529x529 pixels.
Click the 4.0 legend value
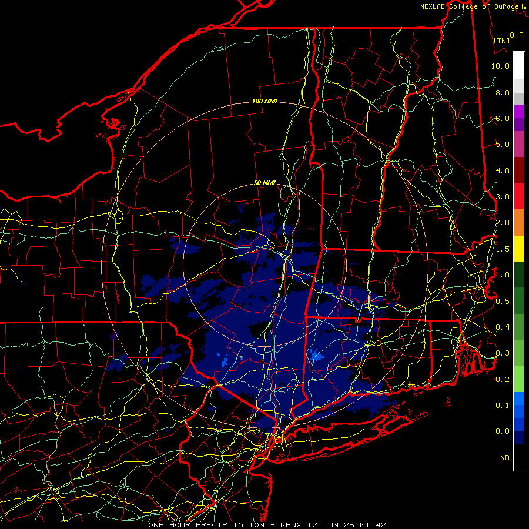[x=503, y=170]
